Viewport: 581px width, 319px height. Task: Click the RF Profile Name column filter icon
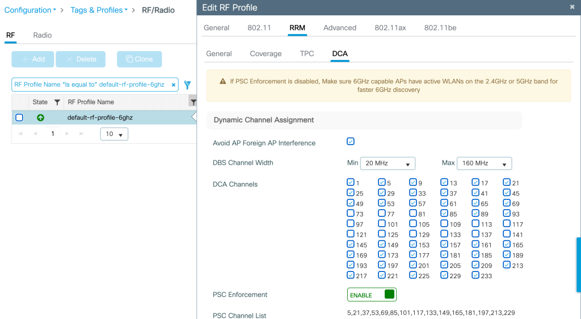click(193, 103)
